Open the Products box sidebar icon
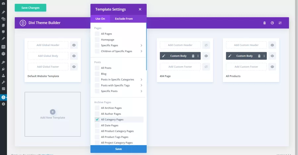This screenshot has width=298, height=155. (x=3, y=53)
